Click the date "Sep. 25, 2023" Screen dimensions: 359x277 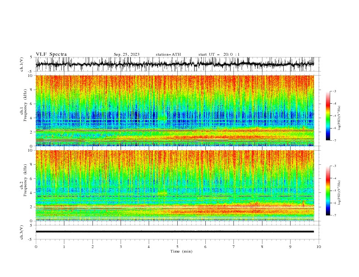126,54
